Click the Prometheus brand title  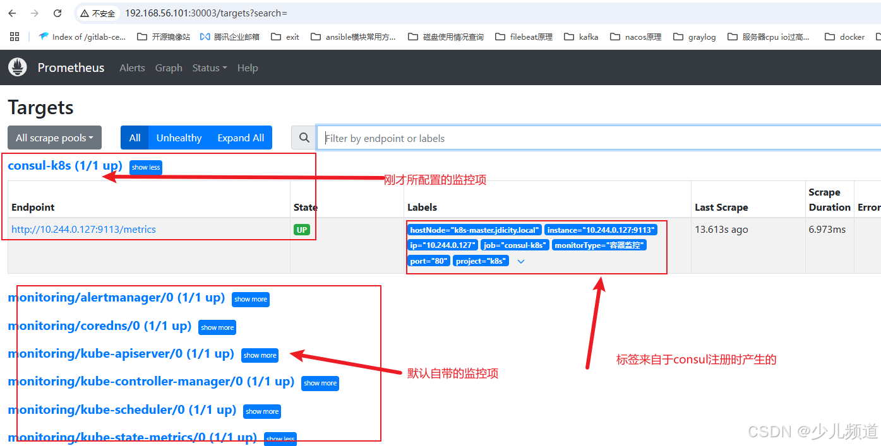pyautogui.click(x=71, y=67)
